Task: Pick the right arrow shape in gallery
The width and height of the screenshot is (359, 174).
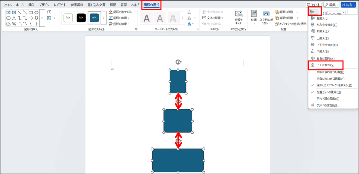Action: tap(25, 18)
